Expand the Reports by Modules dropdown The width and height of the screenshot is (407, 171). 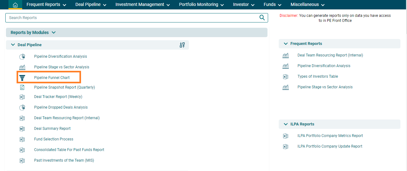coord(53,32)
